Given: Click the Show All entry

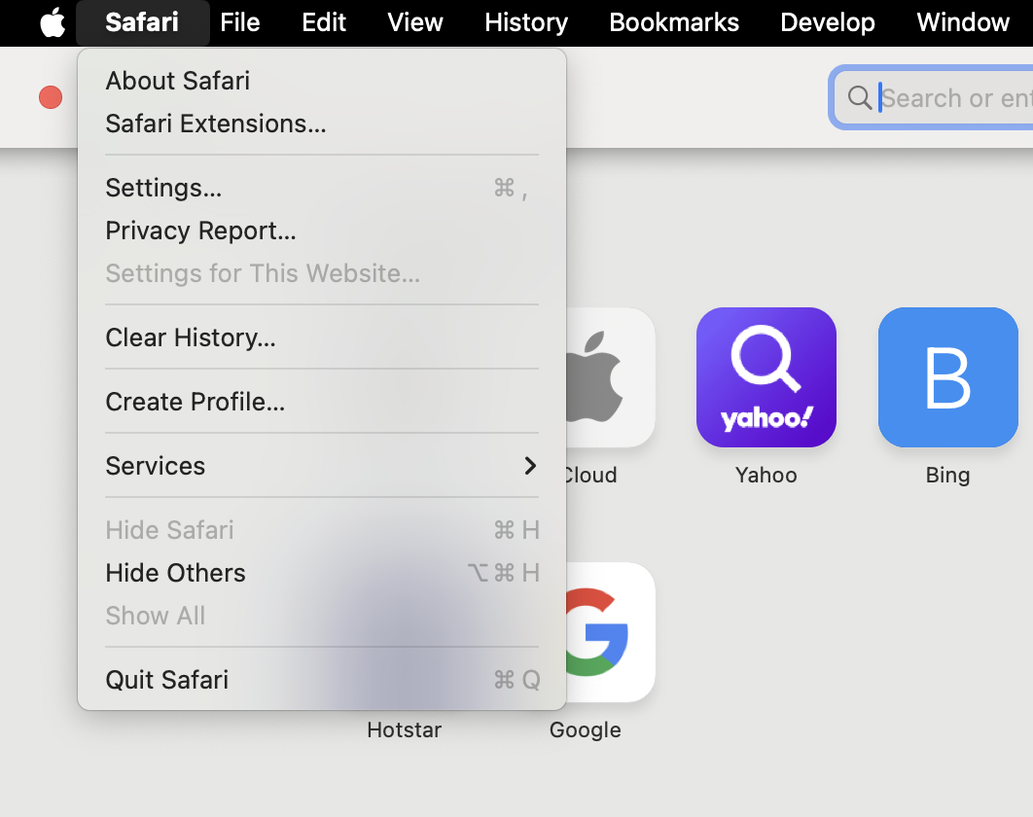Looking at the screenshot, I should (322, 616).
